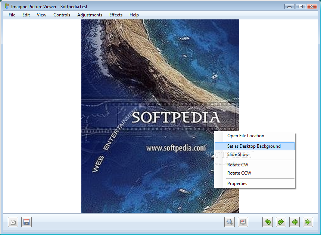Select Rotate CW from the context menu
The height and width of the screenshot is (235, 321).
[255, 165]
